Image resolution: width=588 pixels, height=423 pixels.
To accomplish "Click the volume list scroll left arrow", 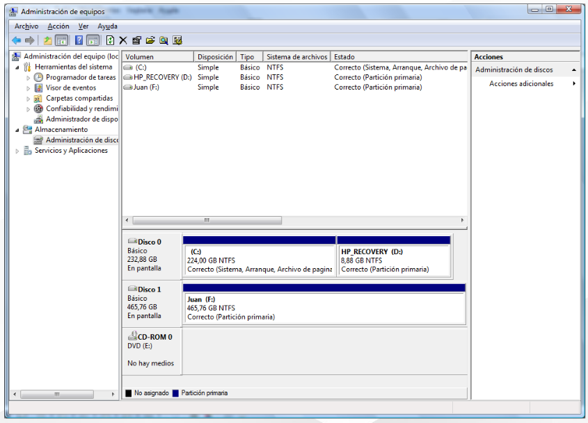I will click(x=127, y=220).
